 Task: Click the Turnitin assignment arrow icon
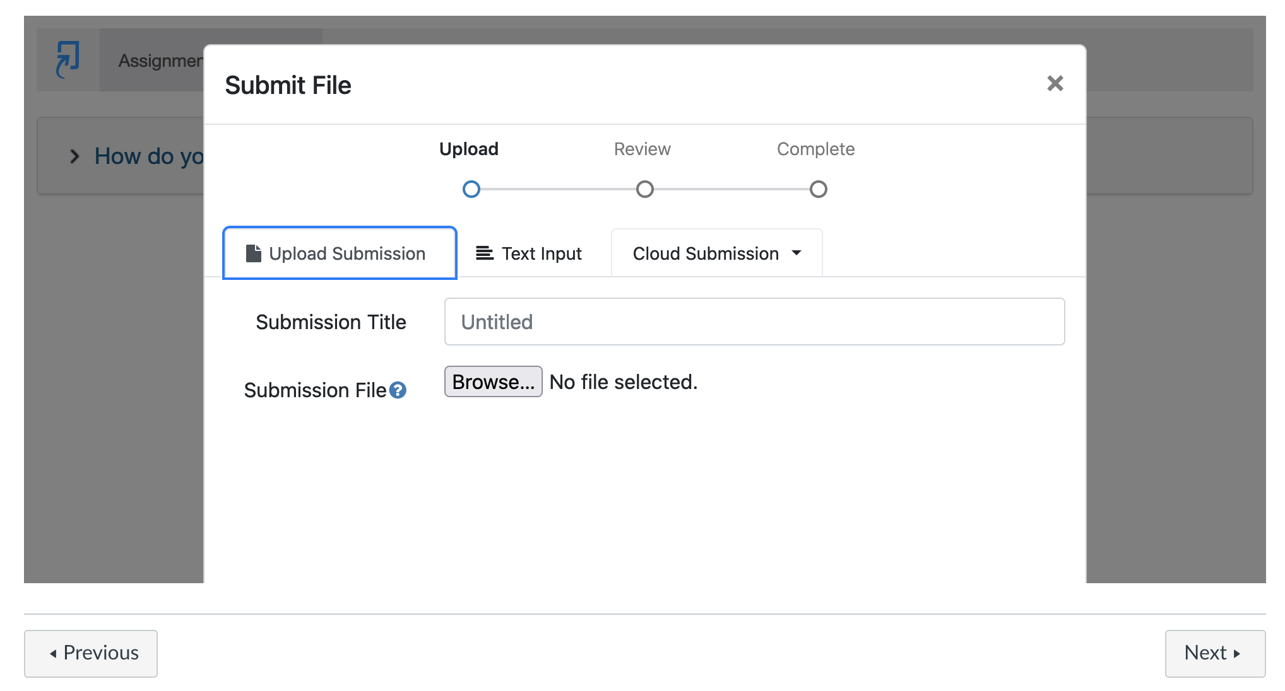(68, 59)
